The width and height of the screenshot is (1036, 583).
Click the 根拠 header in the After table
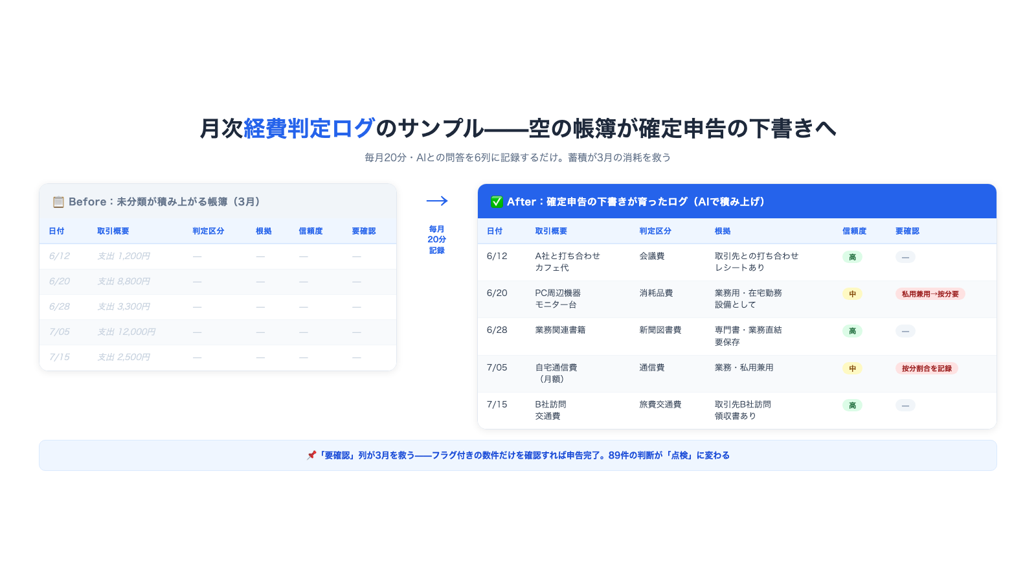[x=723, y=231]
